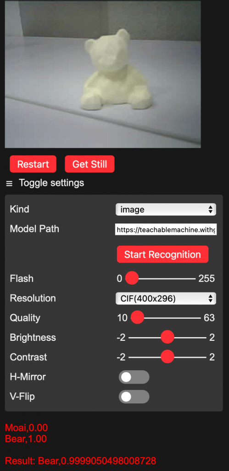Click the Bear,1.00 prediction label

click(x=26, y=439)
